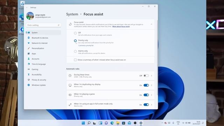
Task: Open Task View on the taskbar
Action: click(x=94, y=123)
